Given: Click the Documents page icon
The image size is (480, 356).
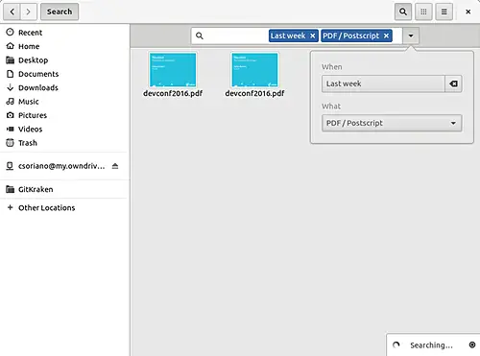Looking at the screenshot, I should click(x=11, y=74).
